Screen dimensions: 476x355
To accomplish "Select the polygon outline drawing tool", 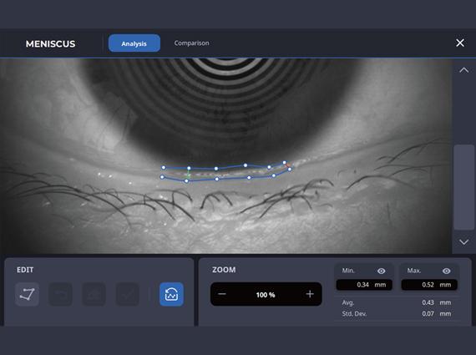I will point(27,294).
